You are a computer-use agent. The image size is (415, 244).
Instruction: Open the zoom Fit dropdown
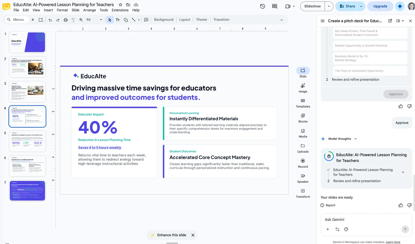[x=94, y=20]
